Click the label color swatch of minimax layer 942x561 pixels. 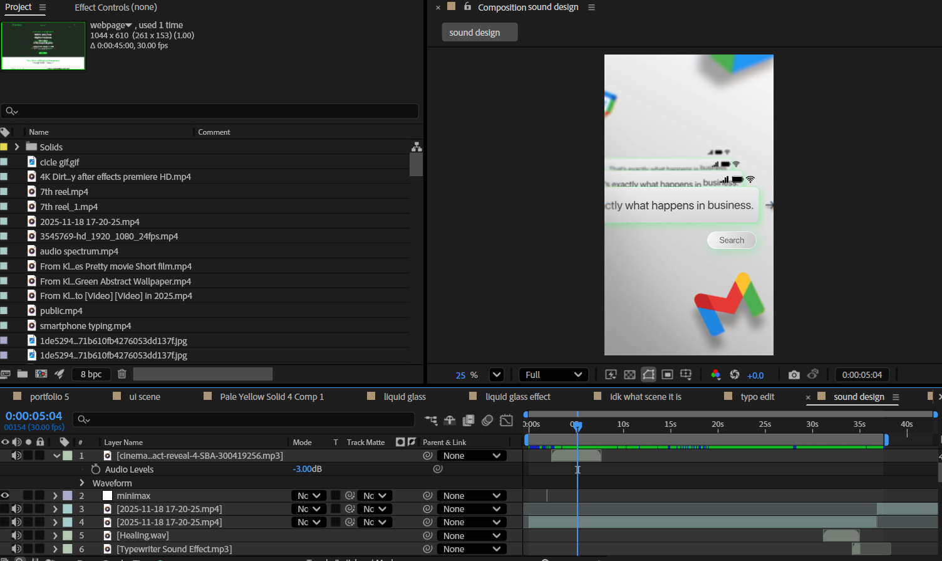68,496
